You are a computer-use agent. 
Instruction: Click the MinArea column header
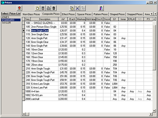pos(81,19)
